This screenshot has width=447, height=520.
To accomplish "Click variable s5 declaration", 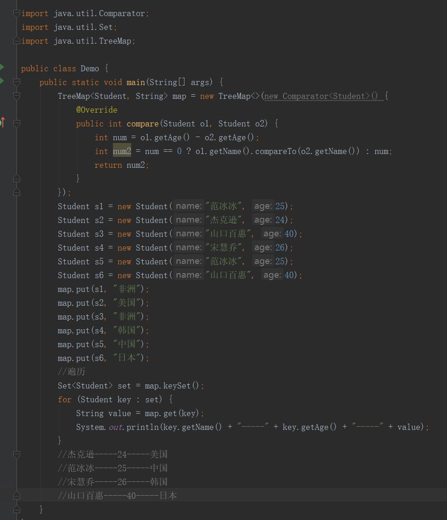I will (99, 261).
